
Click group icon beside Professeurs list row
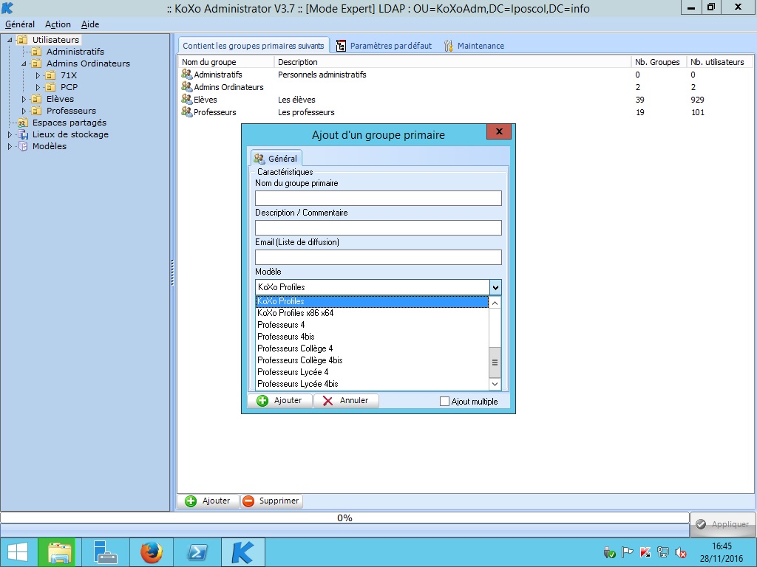click(187, 111)
